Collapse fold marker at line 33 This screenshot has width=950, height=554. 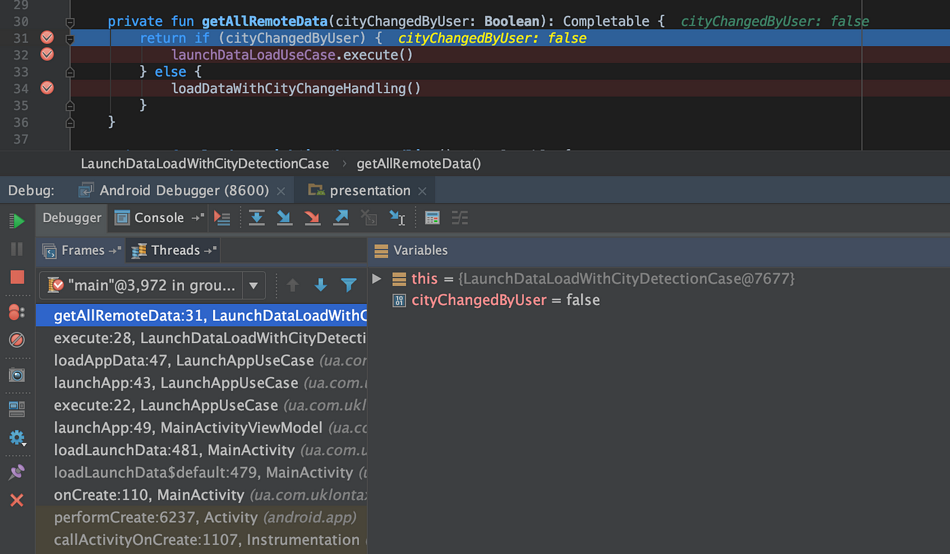(x=70, y=71)
